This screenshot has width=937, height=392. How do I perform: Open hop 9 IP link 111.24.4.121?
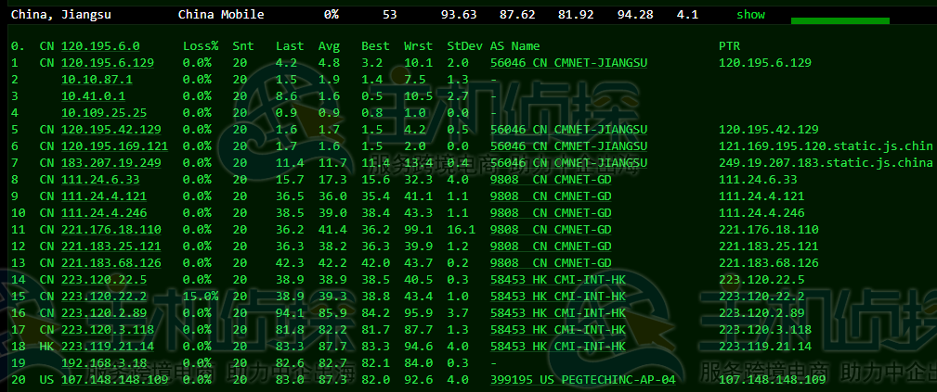pos(104,196)
